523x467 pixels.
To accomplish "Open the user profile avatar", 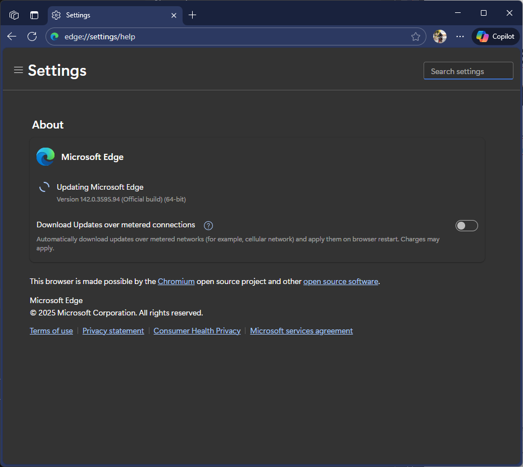I will (x=440, y=36).
